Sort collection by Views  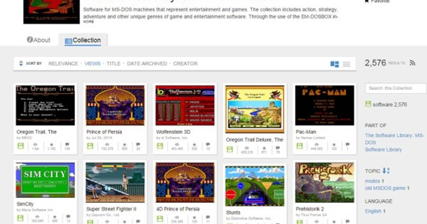tap(92, 64)
